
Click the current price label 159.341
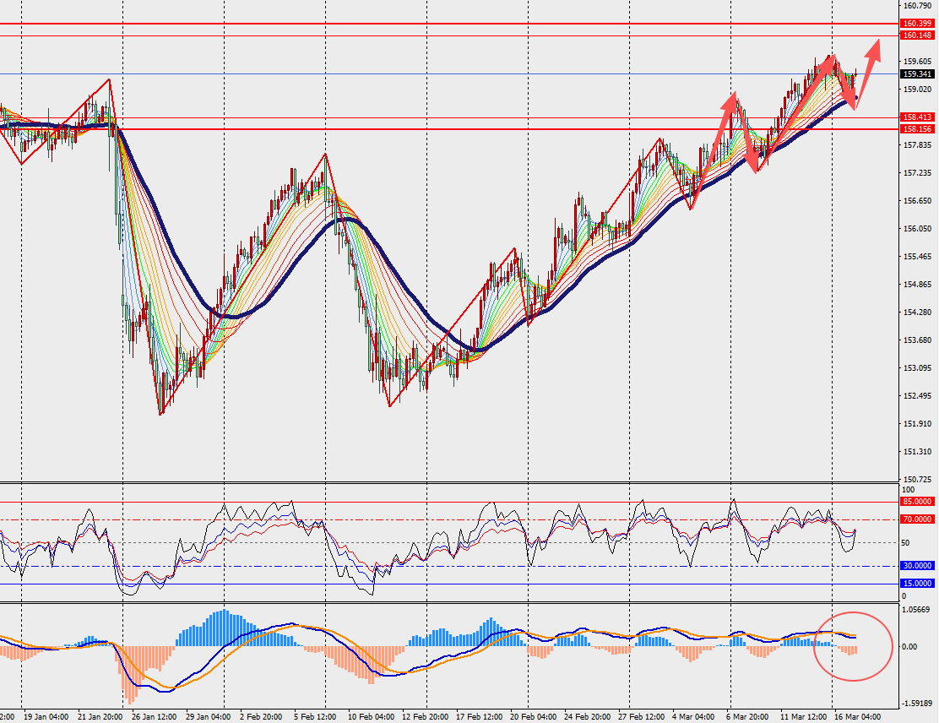(x=917, y=74)
